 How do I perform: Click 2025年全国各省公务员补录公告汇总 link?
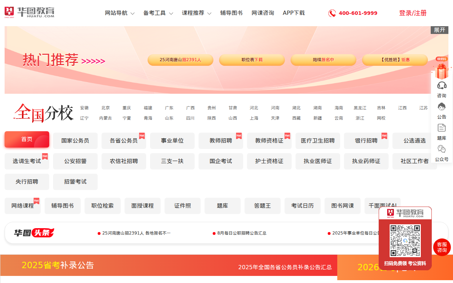(x=285, y=267)
